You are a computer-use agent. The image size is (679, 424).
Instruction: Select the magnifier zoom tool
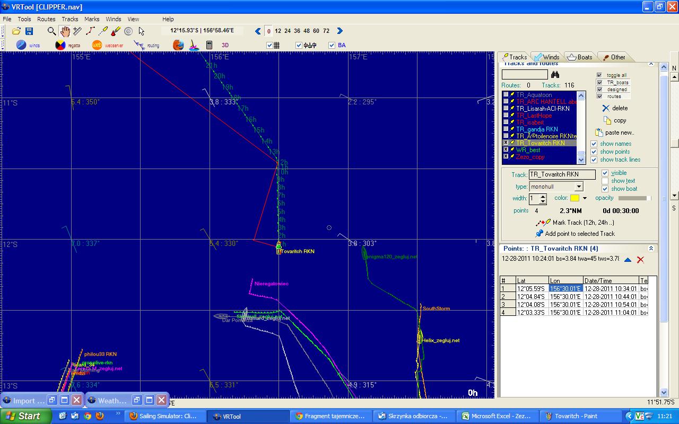pos(51,31)
